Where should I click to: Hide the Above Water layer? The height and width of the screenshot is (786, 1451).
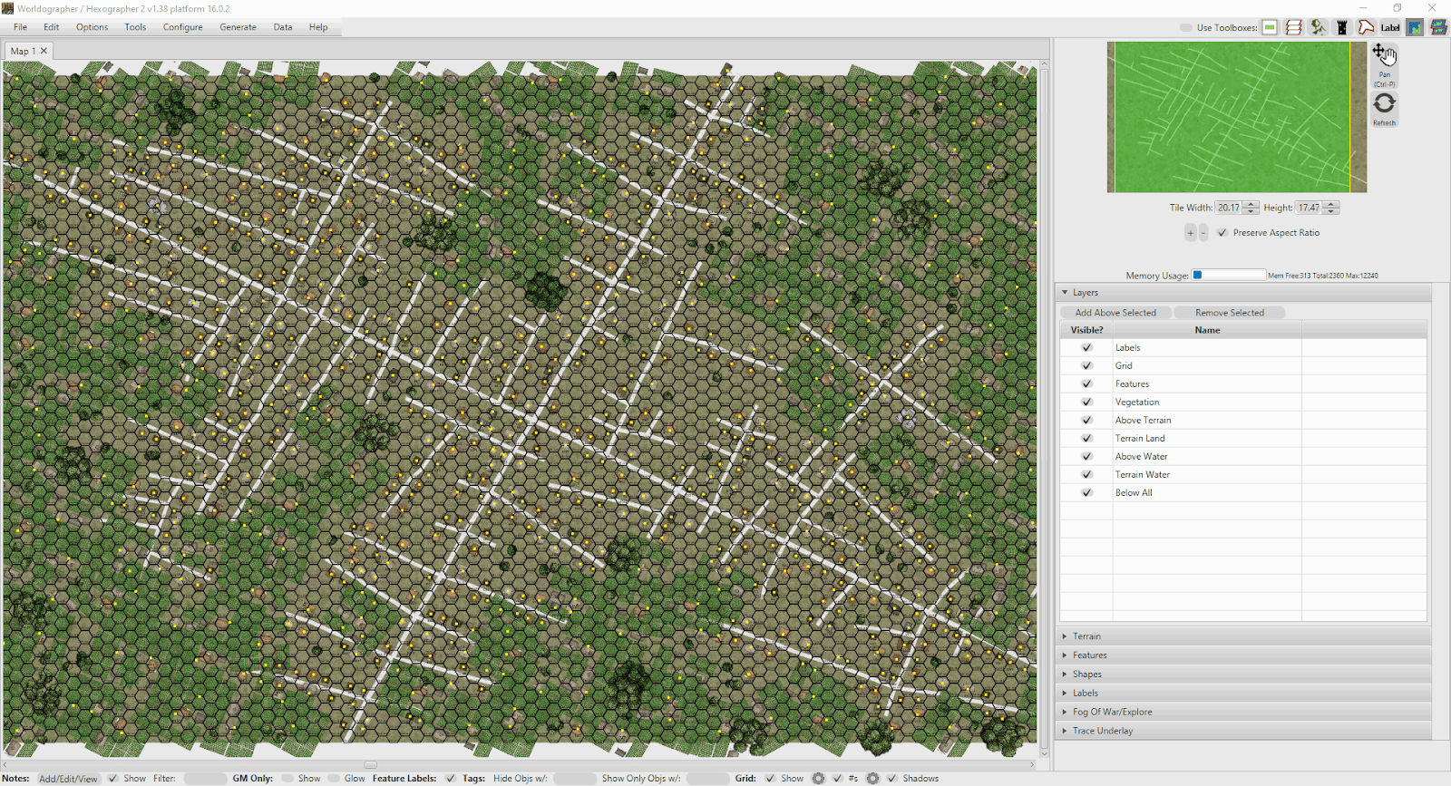coord(1086,456)
